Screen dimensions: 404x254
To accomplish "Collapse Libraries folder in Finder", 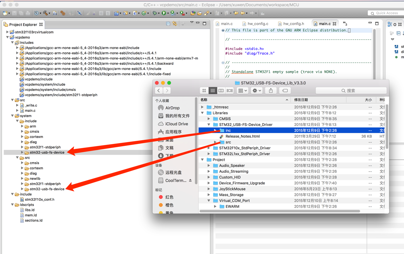I will pos(202,113).
